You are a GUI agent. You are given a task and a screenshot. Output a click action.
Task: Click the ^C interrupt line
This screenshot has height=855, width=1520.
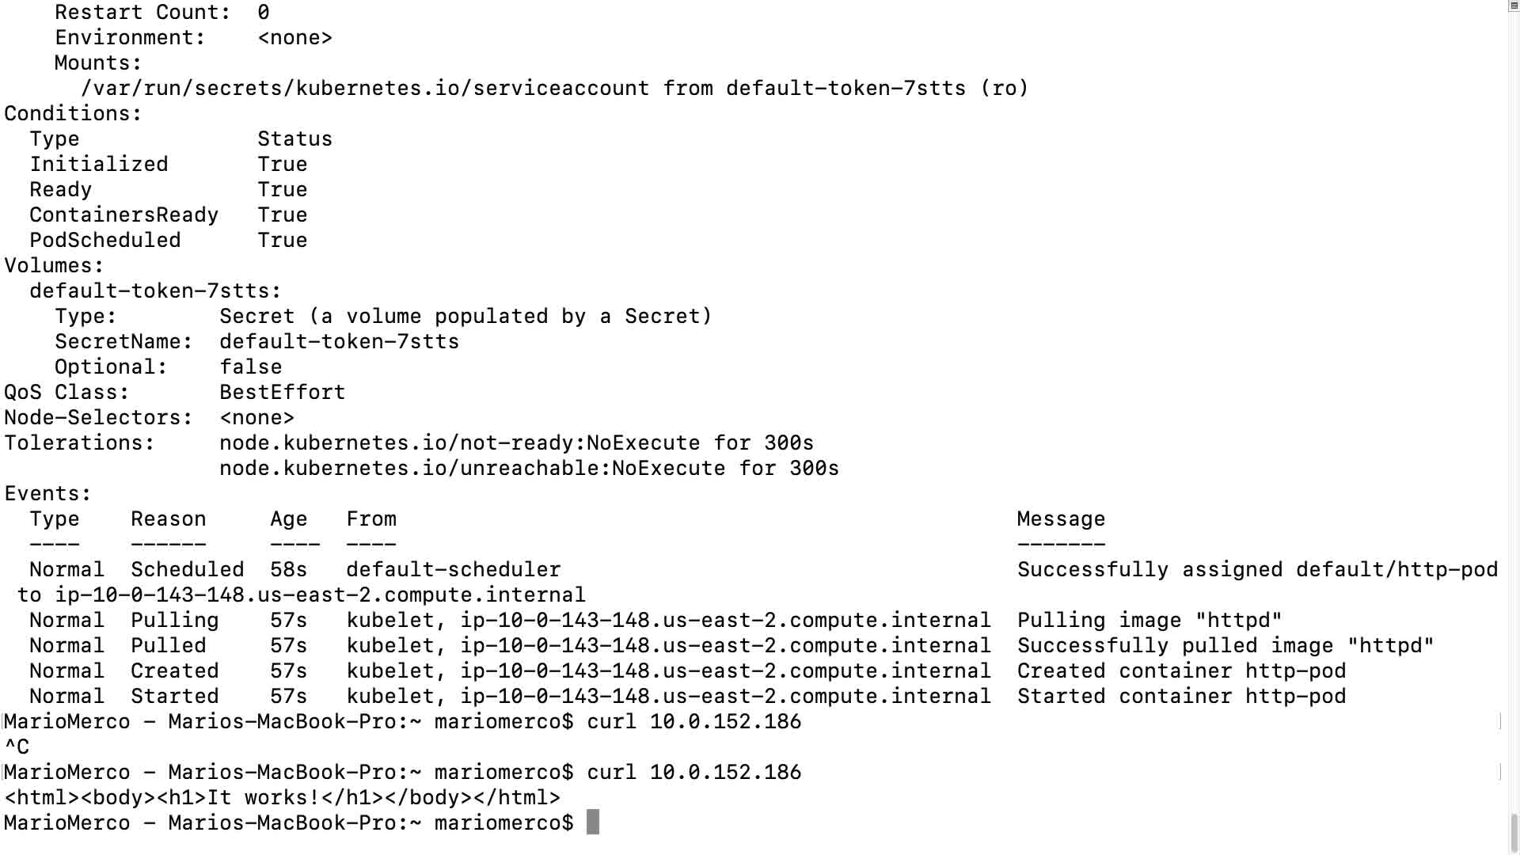(17, 747)
